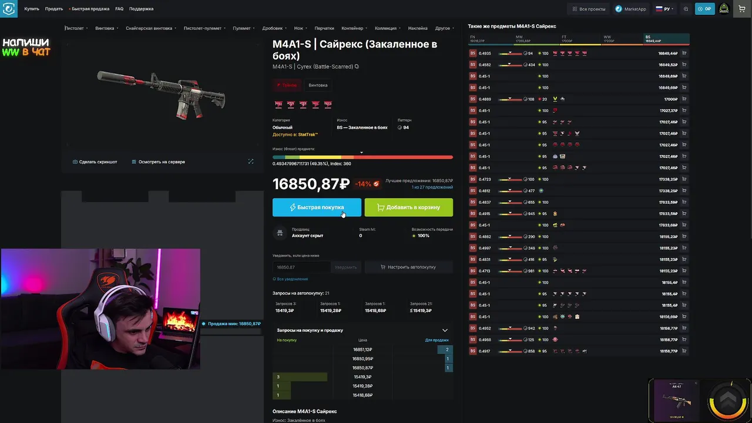Add the 0.4952 float listing to cart
752x423 pixels.
pyautogui.click(x=684, y=328)
